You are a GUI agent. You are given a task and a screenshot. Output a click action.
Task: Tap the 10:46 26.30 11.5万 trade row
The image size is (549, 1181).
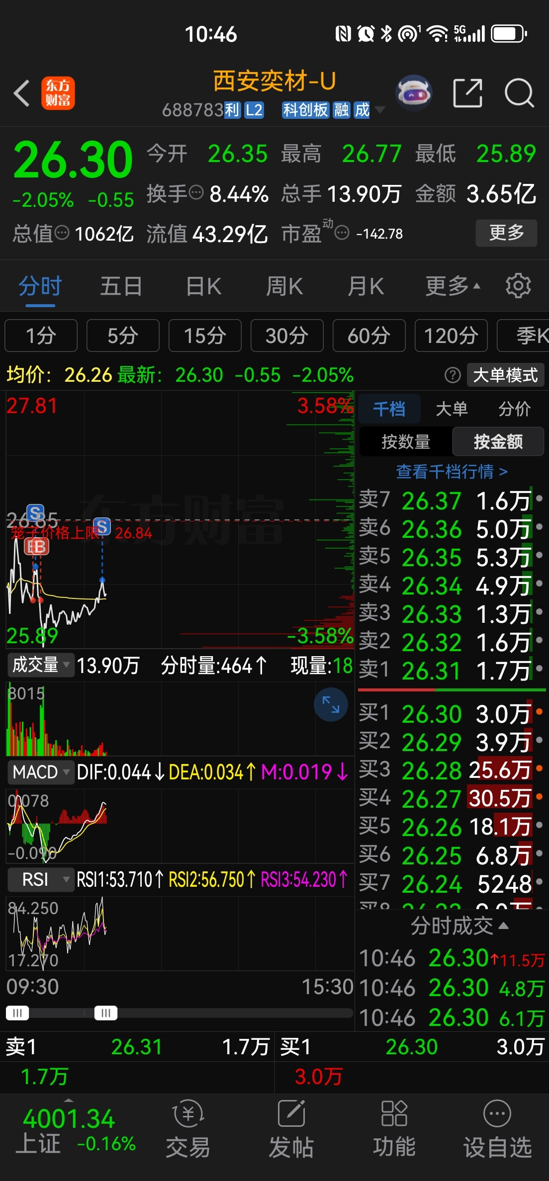coord(452,958)
